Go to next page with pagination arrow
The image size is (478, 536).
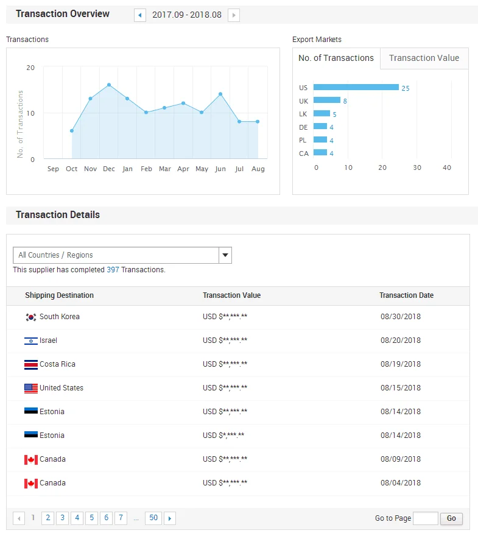pos(170,518)
